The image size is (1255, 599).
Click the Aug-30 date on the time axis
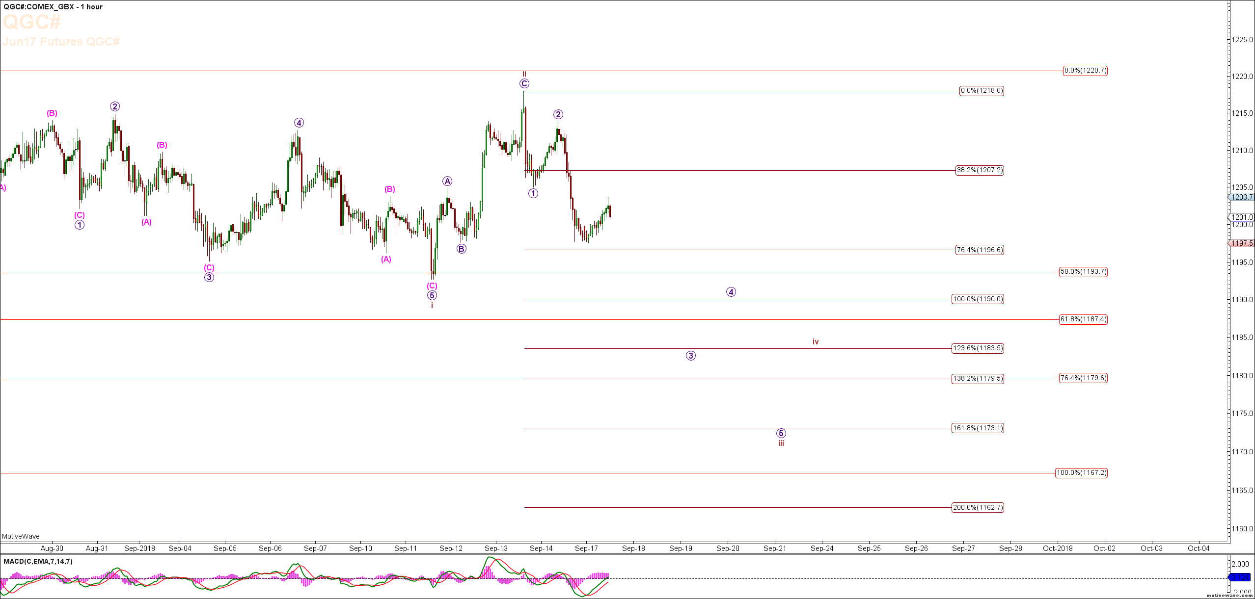pyautogui.click(x=52, y=548)
